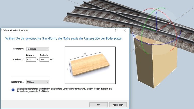Close the 3D-Modellbahn Studio V4 dialog

(125, 31)
